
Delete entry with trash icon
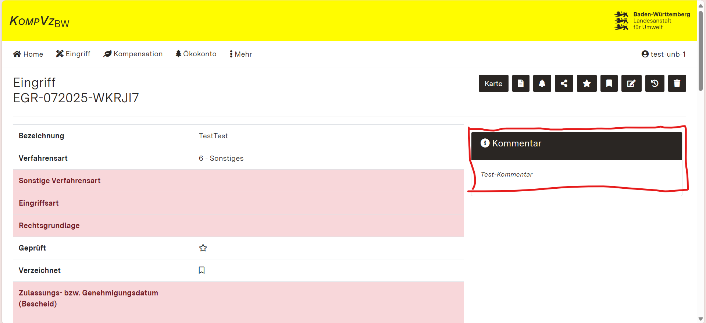677,84
